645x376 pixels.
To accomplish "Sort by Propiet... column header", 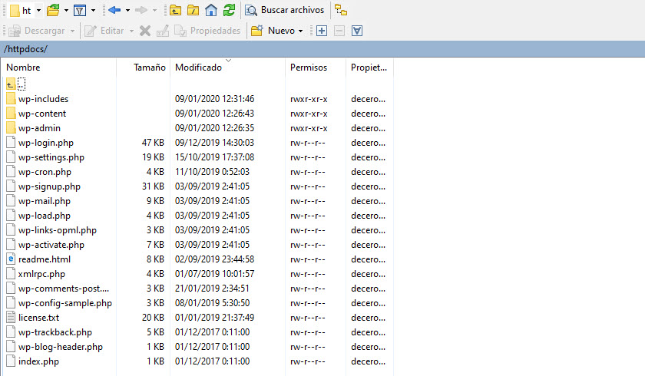I will 369,68.
